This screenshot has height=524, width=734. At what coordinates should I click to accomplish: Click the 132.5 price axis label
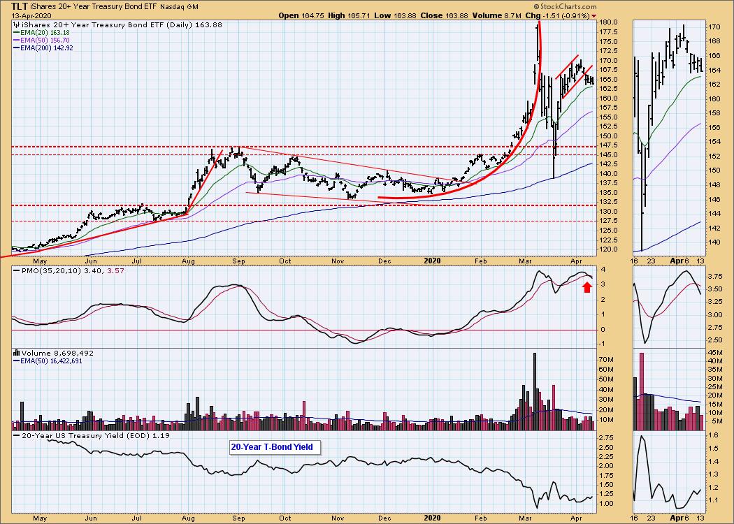[608, 202]
